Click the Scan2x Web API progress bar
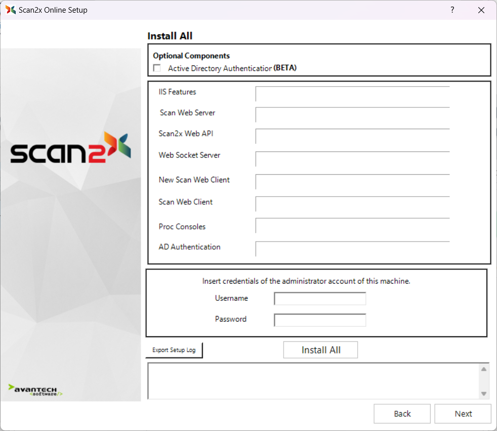497x431 pixels. tap(352, 136)
